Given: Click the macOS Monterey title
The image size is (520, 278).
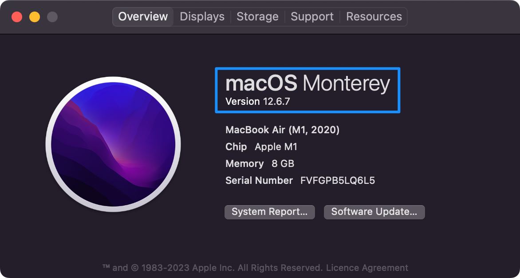Looking at the screenshot, I should 307,83.
